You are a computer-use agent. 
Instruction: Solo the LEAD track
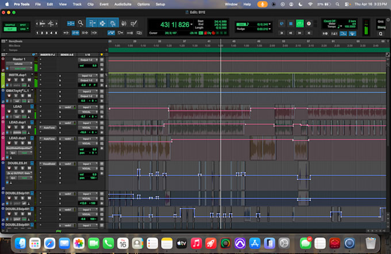point(22,111)
